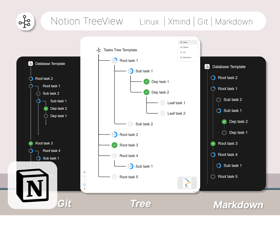Select Linux in the view style menu
Screen dimensions: 280x226
tap(188, 42)
